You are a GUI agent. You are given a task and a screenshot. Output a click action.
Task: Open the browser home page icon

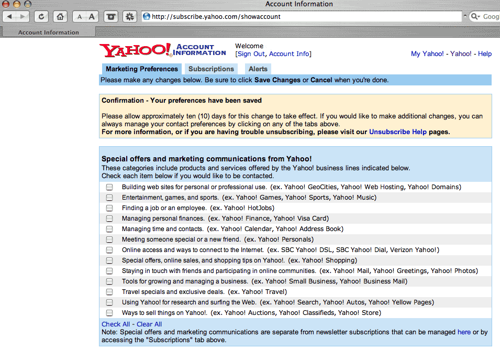tap(60, 17)
